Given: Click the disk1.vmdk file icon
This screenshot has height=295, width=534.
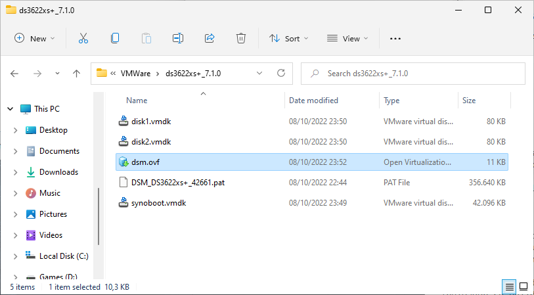Looking at the screenshot, I should tap(123, 122).
